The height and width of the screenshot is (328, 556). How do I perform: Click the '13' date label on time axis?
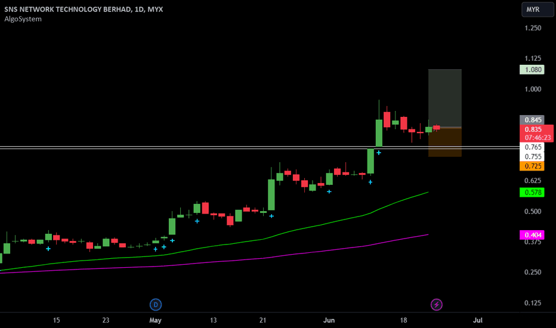click(213, 320)
